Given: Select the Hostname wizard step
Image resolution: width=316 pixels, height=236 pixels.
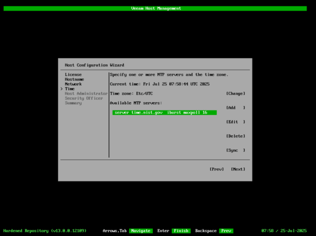Looking at the screenshot, I should coord(74,79).
